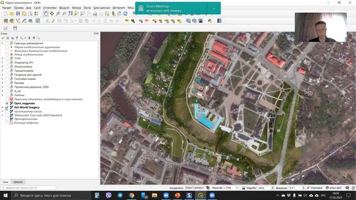Click the print layout icon below the toolbars
This screenshot has height=200, width=356.
(15, 28)
